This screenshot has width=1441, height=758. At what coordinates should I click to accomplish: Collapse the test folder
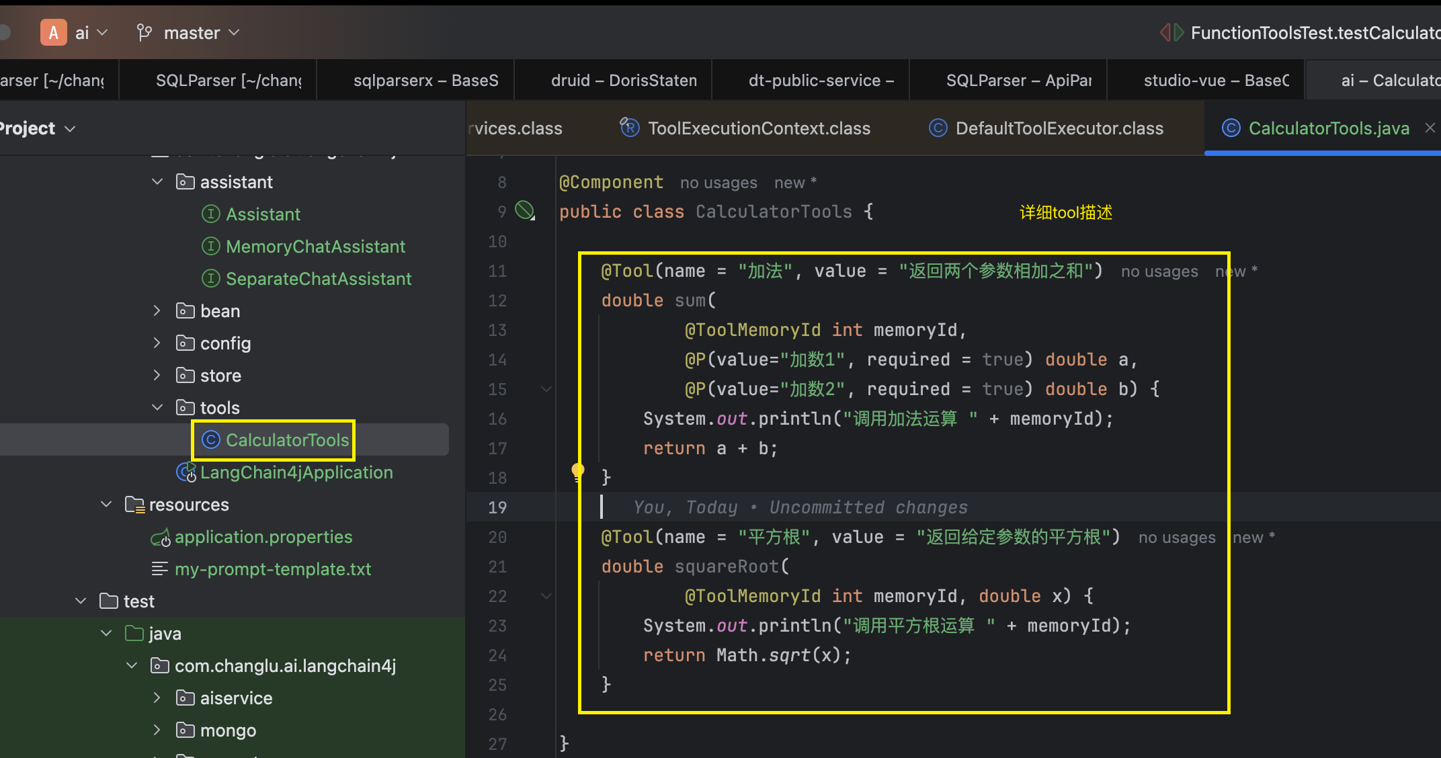pyautogui.click(x=81, y=601)
